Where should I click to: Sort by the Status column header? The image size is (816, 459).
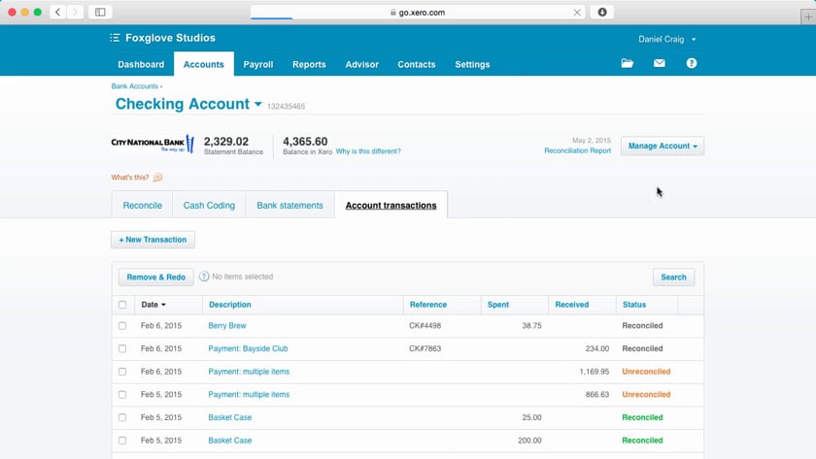634,305
